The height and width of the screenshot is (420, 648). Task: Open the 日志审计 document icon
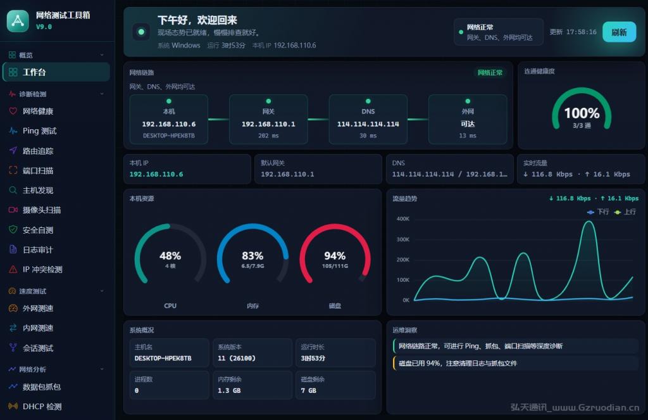(13, 250)
